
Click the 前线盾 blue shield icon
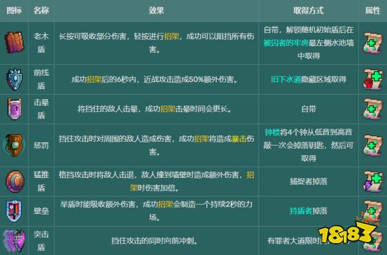(15, 79)
